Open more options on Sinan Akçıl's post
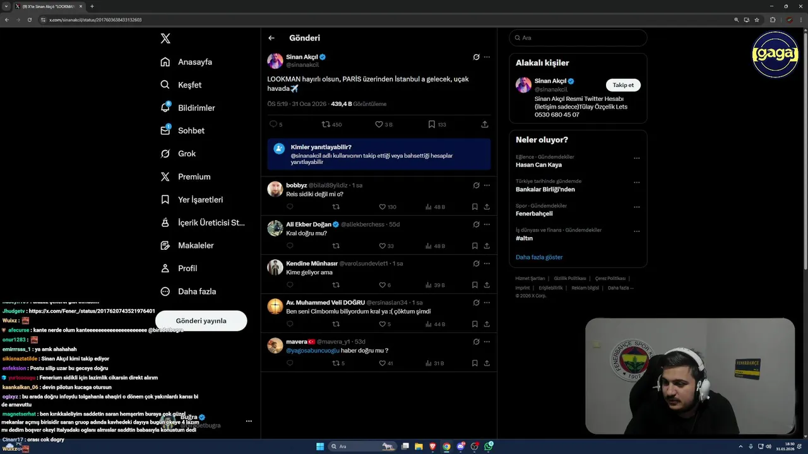This screenshot has height=454, width=808. pyautogui.click(x=487, y=57)
